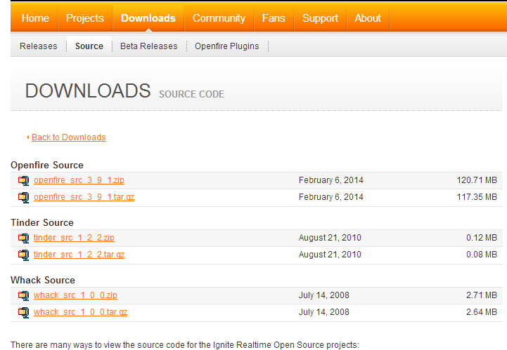
Task: Open the Openfire Plugins sub-tab
Action: [x=226, y=46]
